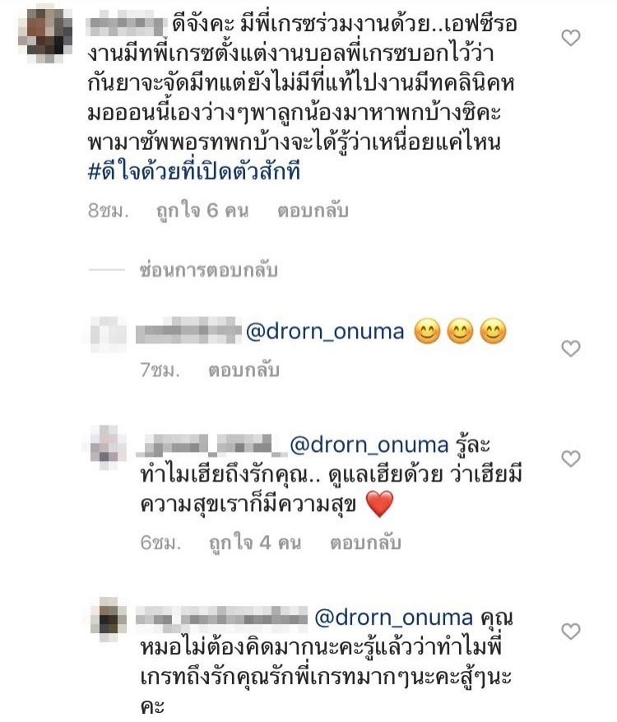Screen dimensions: 617x722
Task: Like the top comment with heart icon
Action: [571, 38]
